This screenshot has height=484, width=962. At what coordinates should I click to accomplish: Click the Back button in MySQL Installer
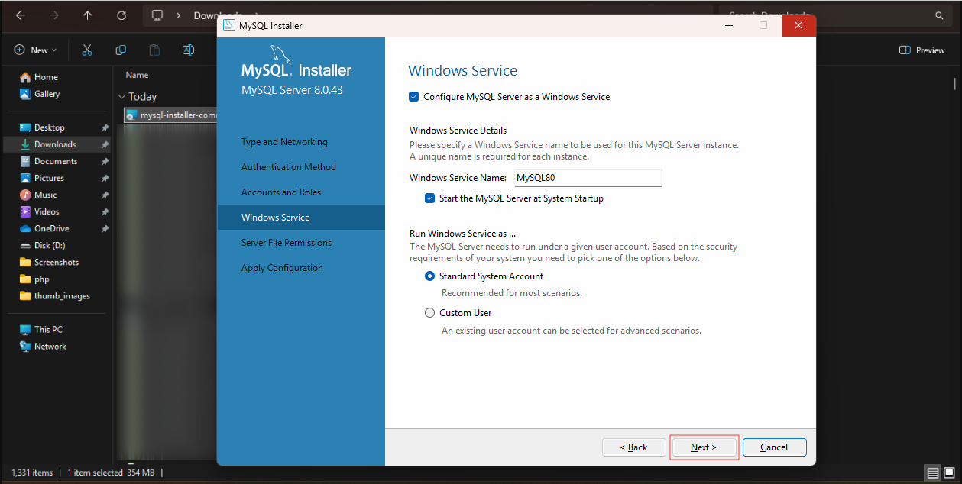coord(633,447)
